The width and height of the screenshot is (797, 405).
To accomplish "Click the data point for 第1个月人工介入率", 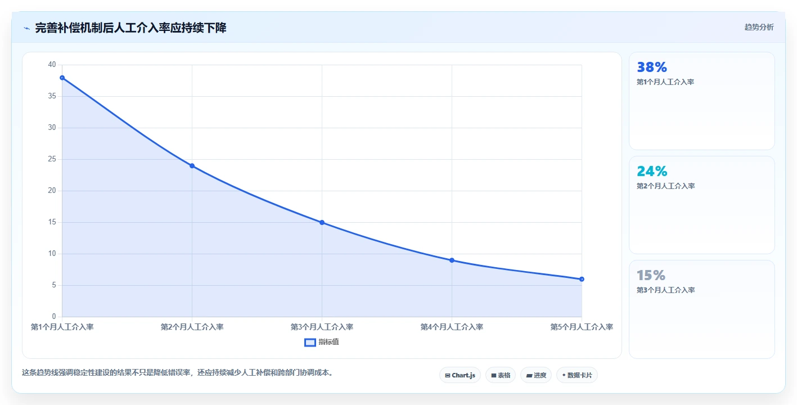I will [62, 78].
